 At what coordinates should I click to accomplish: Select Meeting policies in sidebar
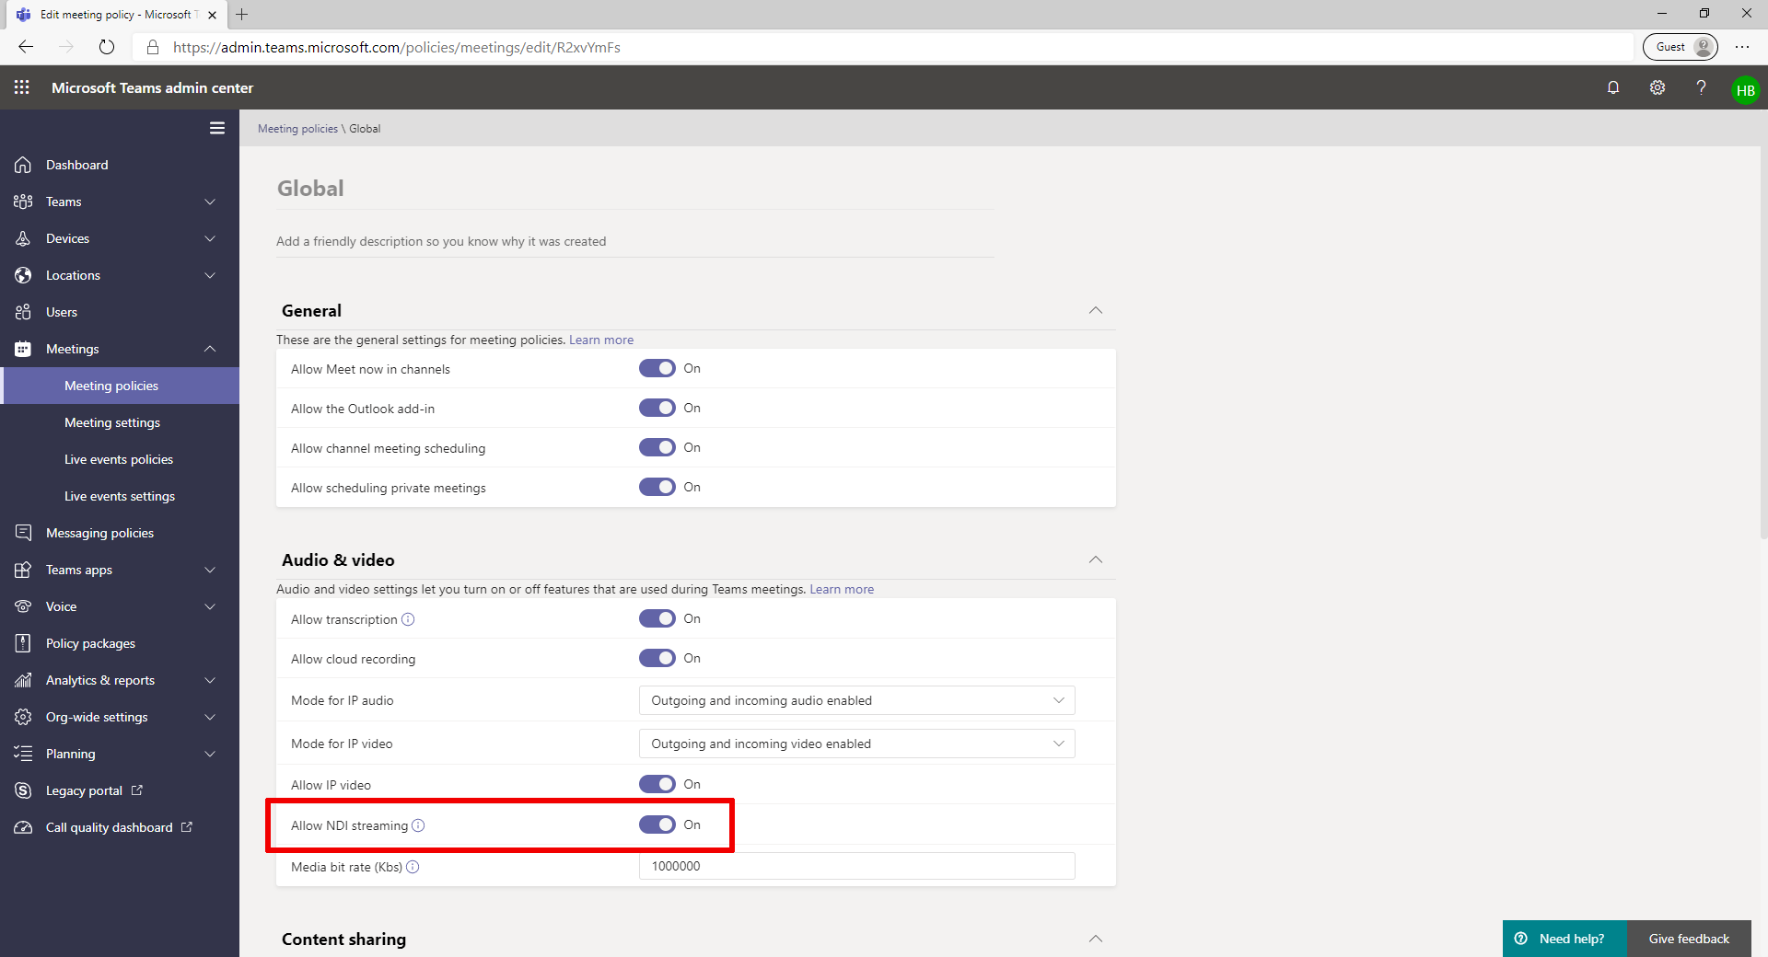pos(120,386)
